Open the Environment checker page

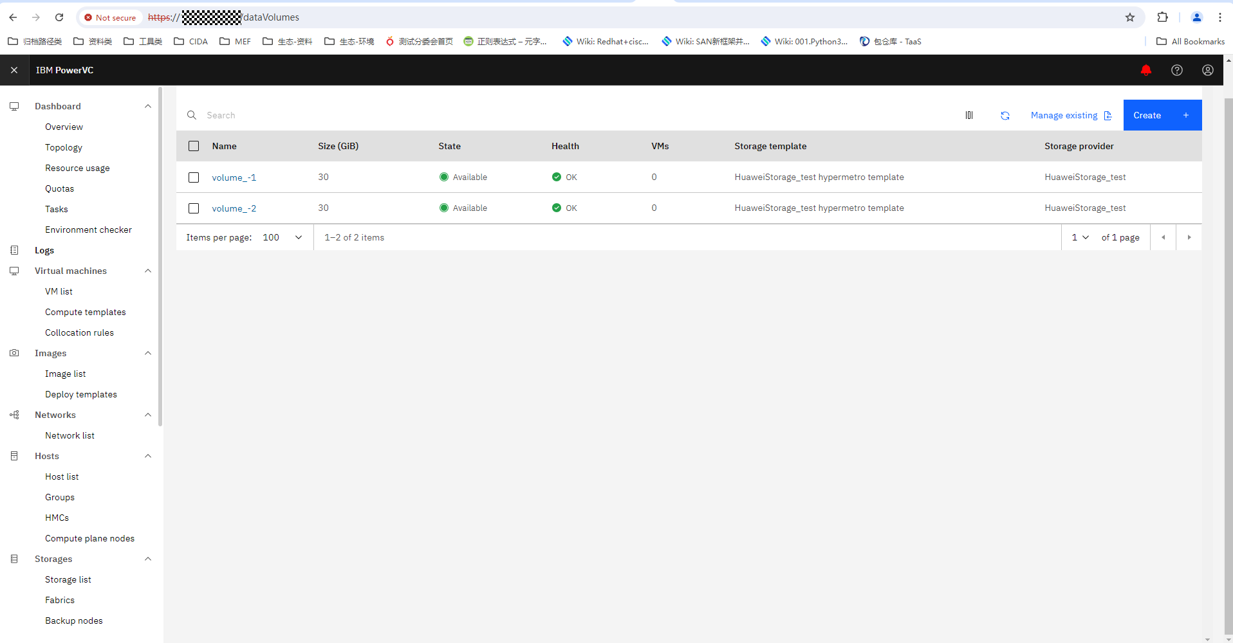[88, 230]
